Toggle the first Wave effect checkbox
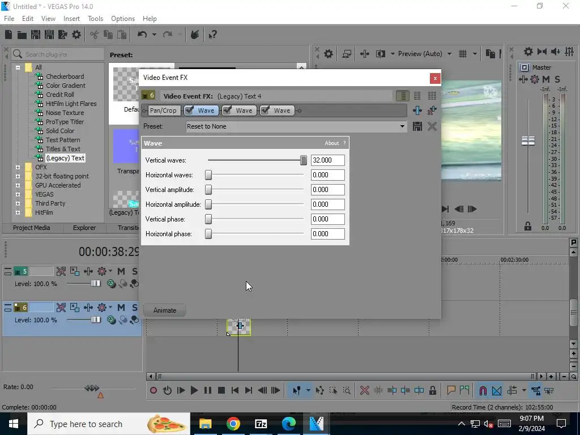The height and width of the screenshot is (435, 580). pos(189,110)
